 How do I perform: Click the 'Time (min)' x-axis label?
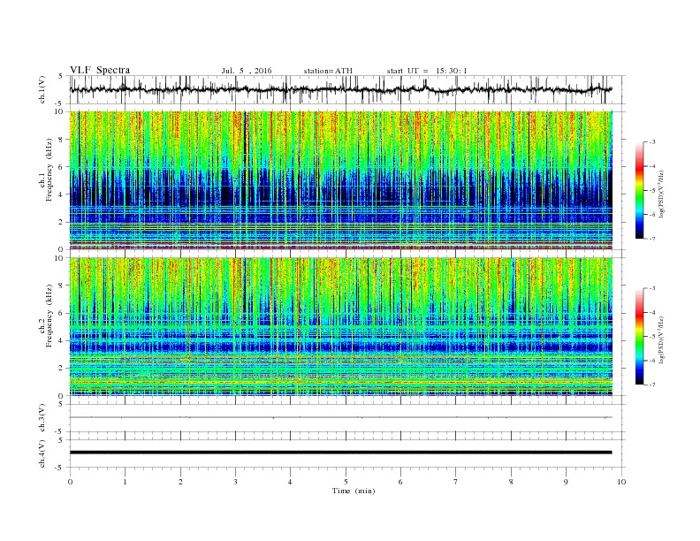[x=354, y=491]
